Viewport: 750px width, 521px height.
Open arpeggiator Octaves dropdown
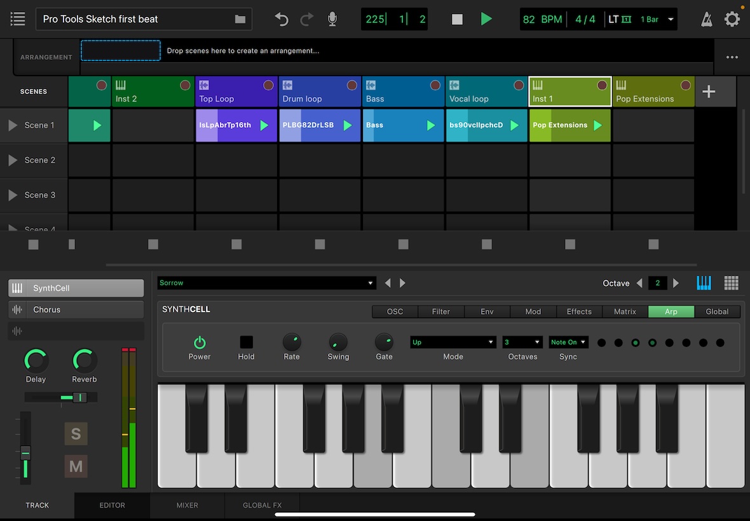[x=522, y=342]
